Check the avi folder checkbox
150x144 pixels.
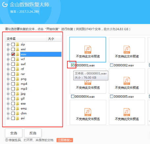tap(13, 118)
